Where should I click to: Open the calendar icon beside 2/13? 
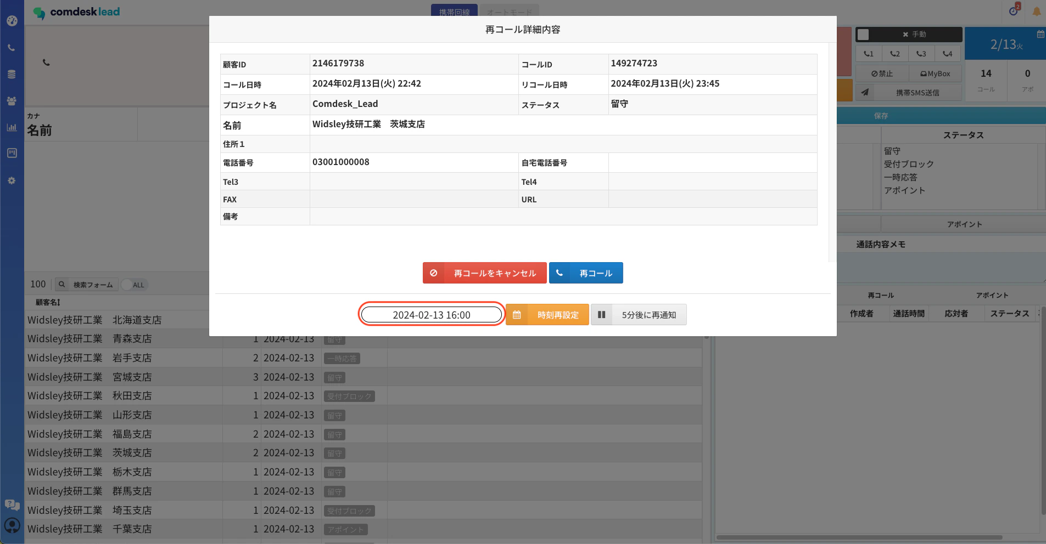1041,34
